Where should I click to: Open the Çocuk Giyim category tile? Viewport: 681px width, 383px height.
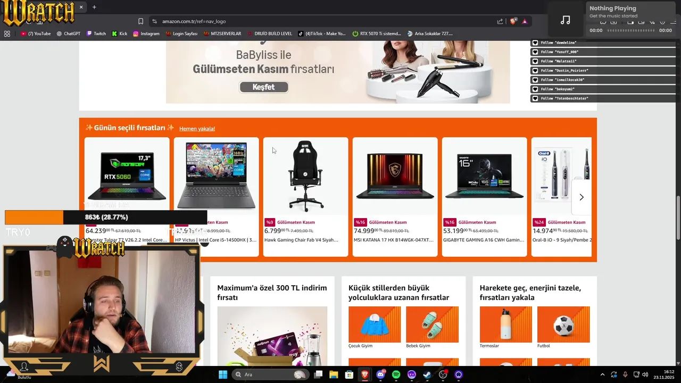[x=375, y=324]
